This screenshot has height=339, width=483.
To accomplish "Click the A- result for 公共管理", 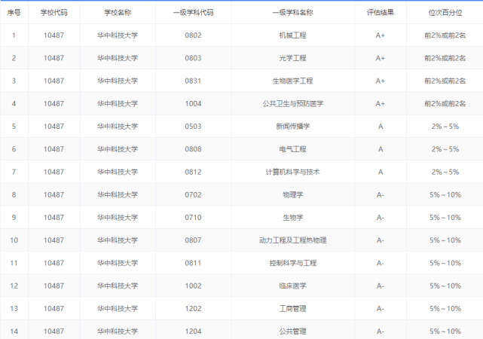I will coord(381,331).
